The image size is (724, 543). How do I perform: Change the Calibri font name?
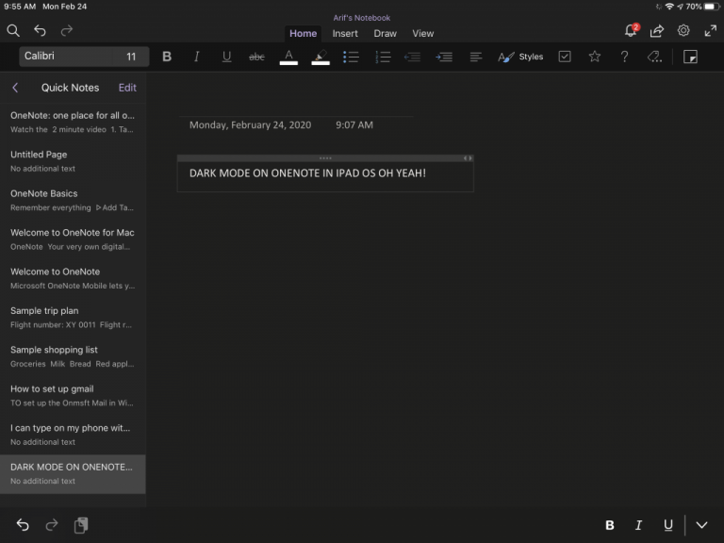pos(65,57)
